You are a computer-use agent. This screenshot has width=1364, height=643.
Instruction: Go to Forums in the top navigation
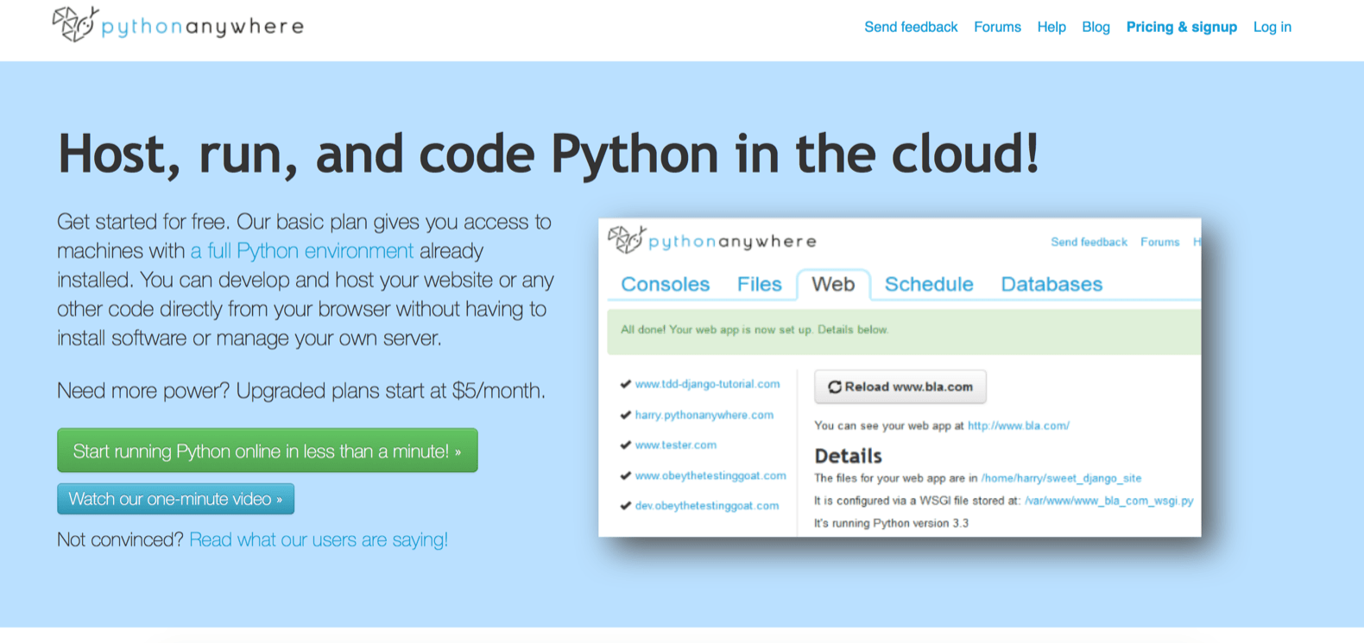[x=997, y=27]
